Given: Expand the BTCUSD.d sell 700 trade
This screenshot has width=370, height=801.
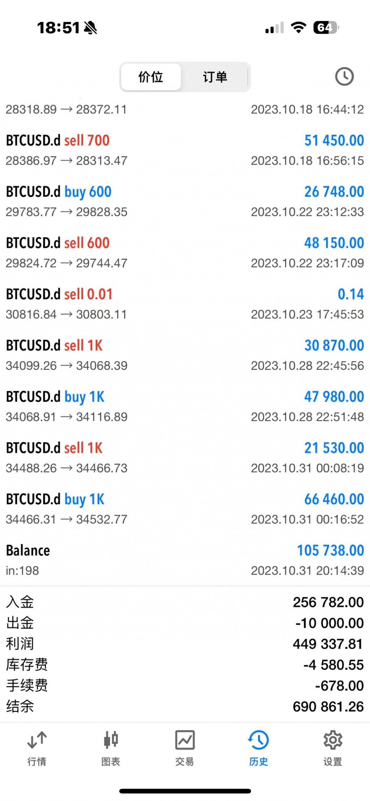Looking at the screenshot, I should (x=185, y=150).
